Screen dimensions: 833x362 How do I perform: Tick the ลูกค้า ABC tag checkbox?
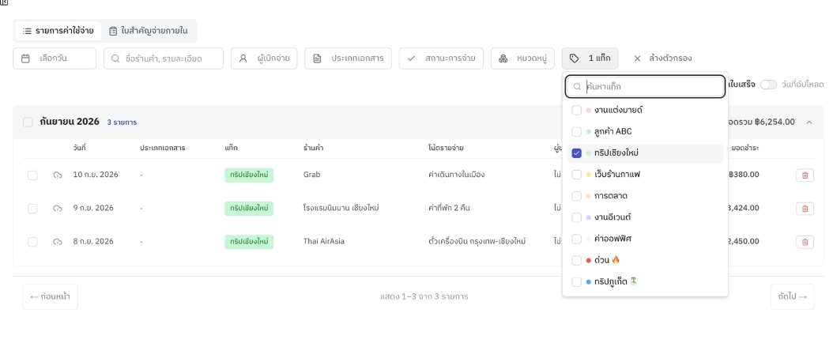tap(576, 132)
